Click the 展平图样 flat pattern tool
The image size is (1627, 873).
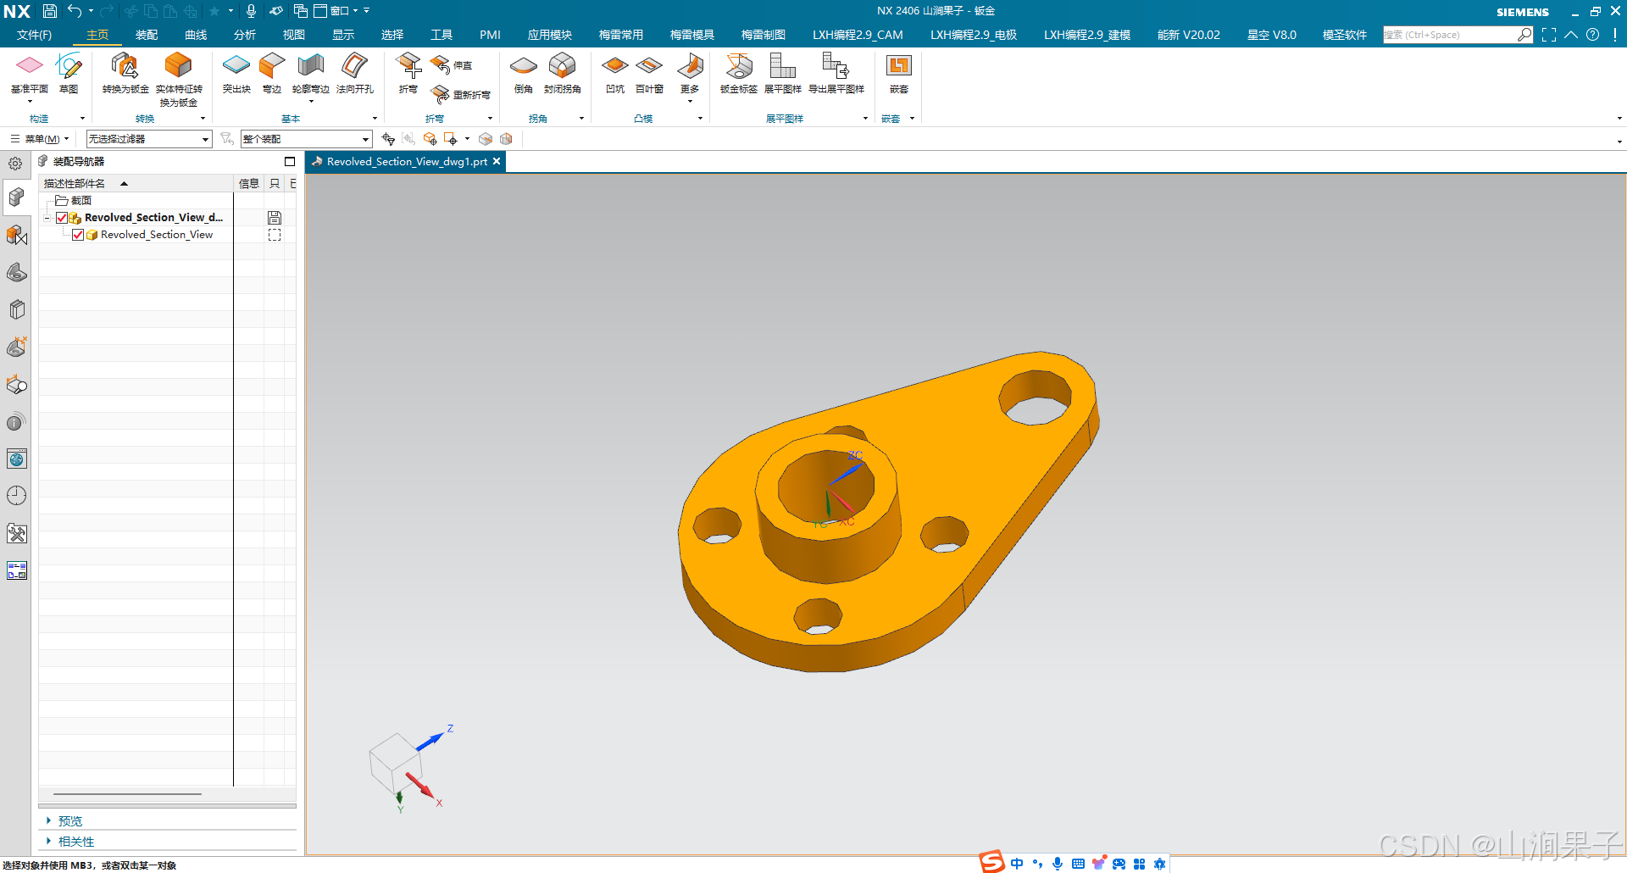783,73
